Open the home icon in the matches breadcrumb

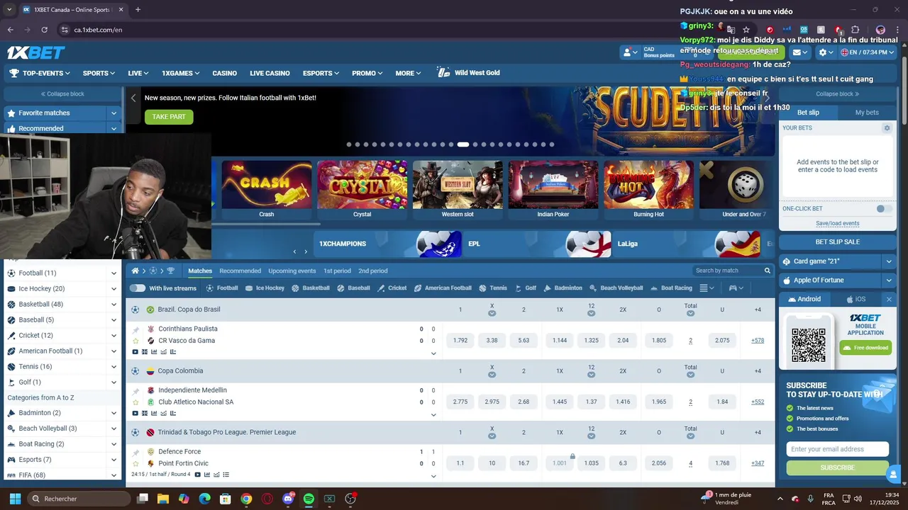click(135, 271)
